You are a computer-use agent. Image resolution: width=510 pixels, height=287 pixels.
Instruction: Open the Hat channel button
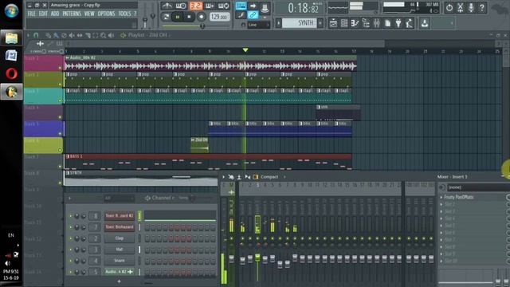pos(120,250)
